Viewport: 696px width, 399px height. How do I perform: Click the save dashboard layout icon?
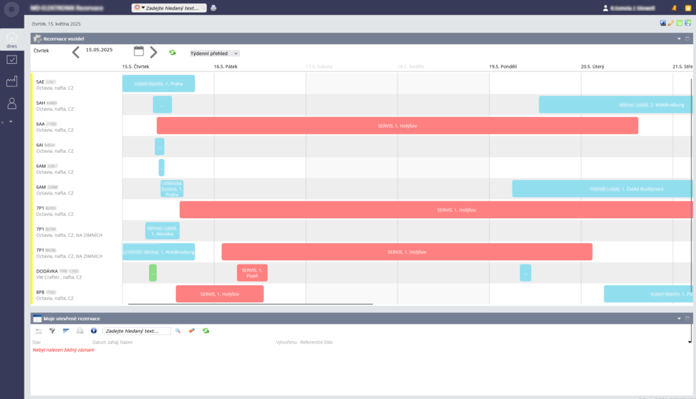(663, 23)
